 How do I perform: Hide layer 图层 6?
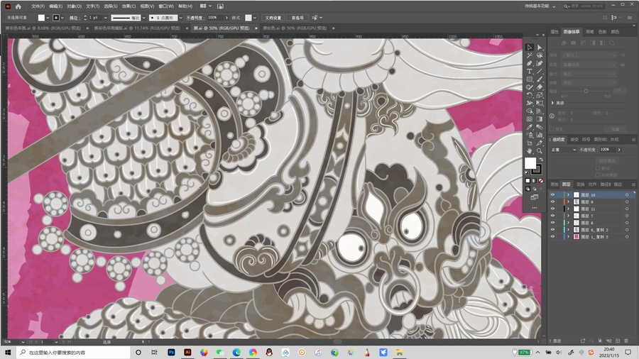pyautogui.click(x=552, y=223)
